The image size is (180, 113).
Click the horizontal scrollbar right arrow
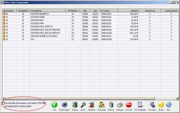[x=177, y=98]
